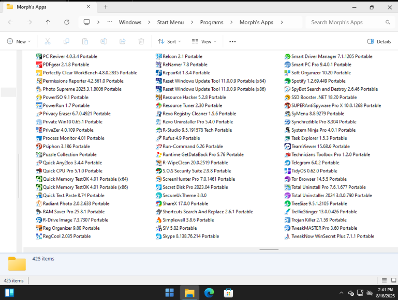Go up one folder with the Up arrow
The height and width of the screenshot is (300, 398).
[x=48, y=22]
